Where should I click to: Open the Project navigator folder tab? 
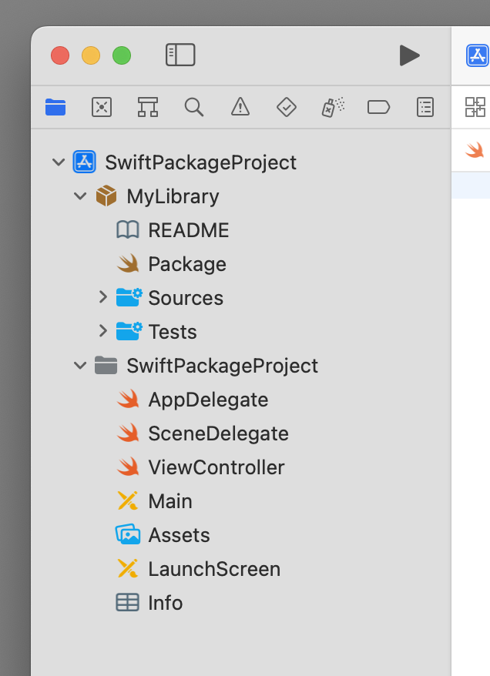[55, 107]
